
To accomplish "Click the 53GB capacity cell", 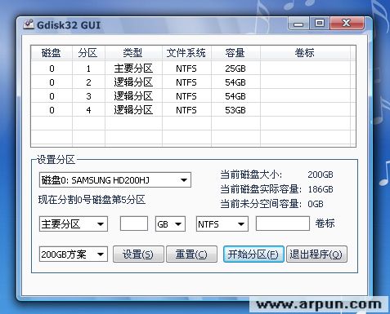I will click(x=235, y=110).
